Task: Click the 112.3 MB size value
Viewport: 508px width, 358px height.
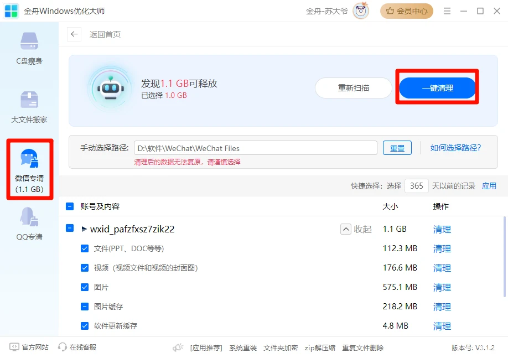Action: (x=400, y=248)
